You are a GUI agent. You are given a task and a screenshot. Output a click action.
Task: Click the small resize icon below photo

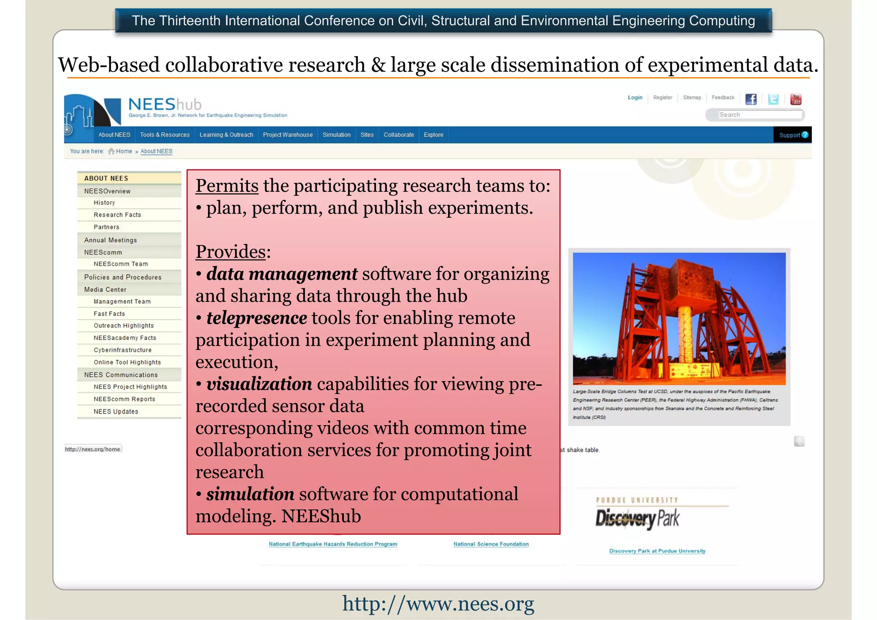coord(799,441)
